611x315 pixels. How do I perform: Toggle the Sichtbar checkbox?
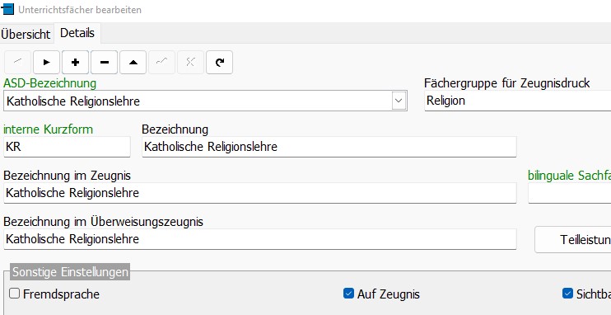(x=567, y=293)
